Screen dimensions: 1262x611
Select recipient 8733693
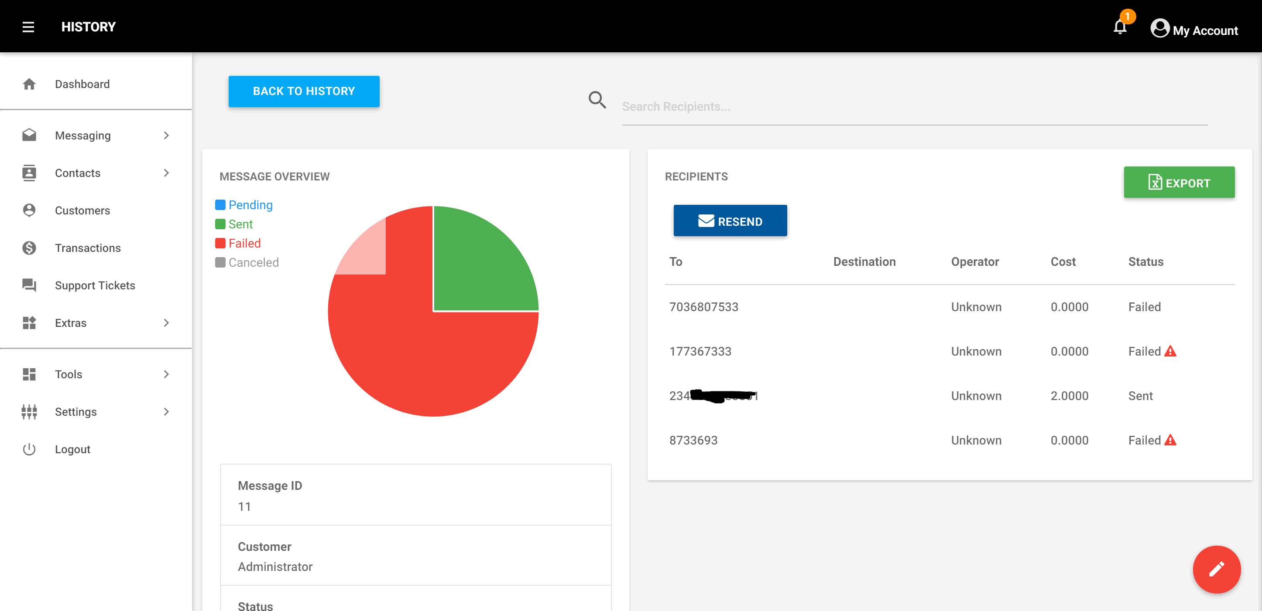[x=693, y=440]
